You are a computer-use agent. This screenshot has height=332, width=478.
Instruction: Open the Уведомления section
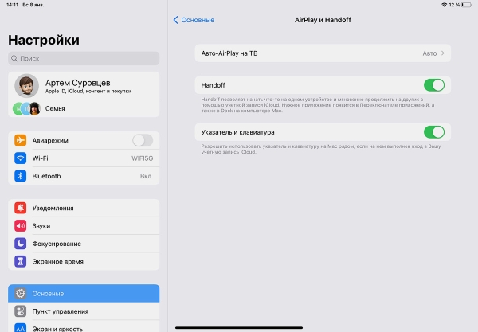tap(84, 208)
